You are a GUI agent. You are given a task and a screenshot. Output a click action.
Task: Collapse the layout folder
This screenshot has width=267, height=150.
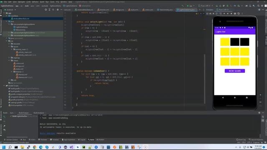pyautogui.click(x=9, y=47)
